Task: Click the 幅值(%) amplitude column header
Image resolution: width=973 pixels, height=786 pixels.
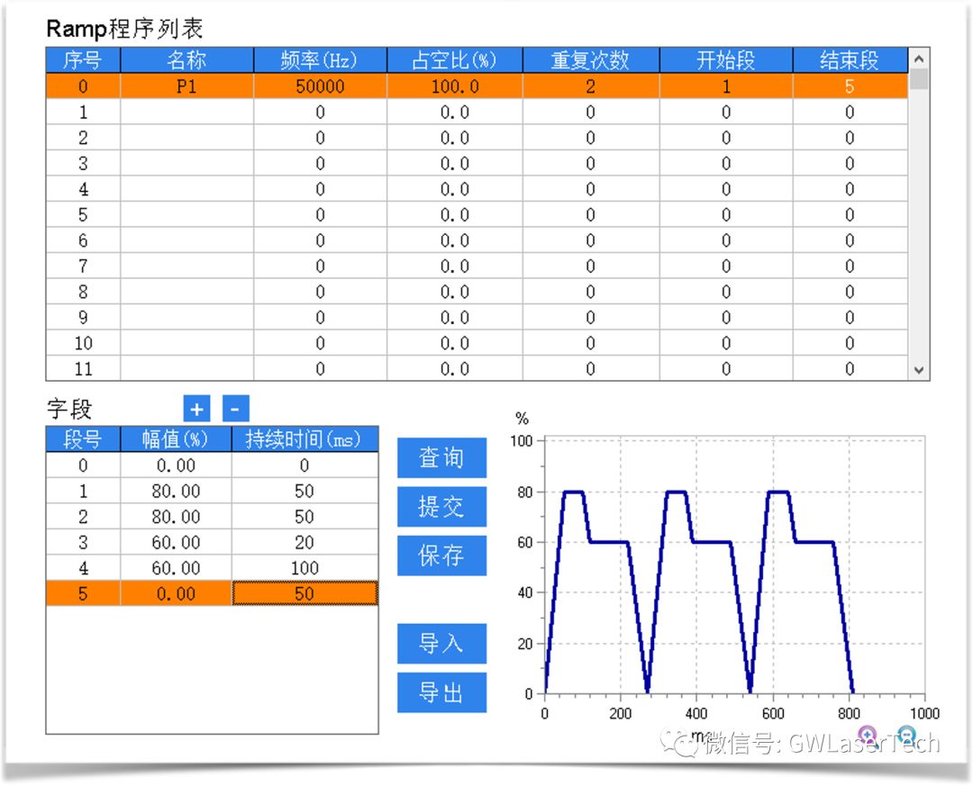Action: click(x=176, y=439)
